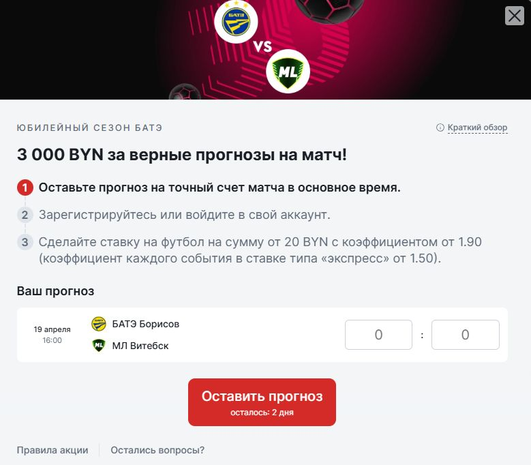Open the Правила акции link
The image size is (531, 465).
52,450
